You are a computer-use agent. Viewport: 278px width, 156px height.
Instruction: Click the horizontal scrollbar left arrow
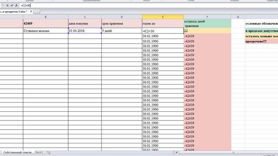pos(177,152)
